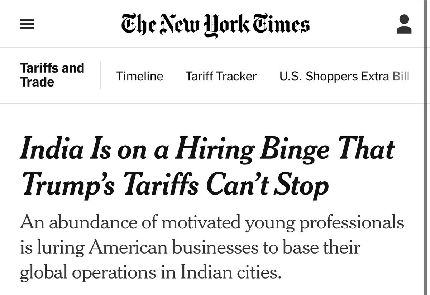430x295 pixels.
Task: Select the Tariff Tracker tab
Action: 221,76
